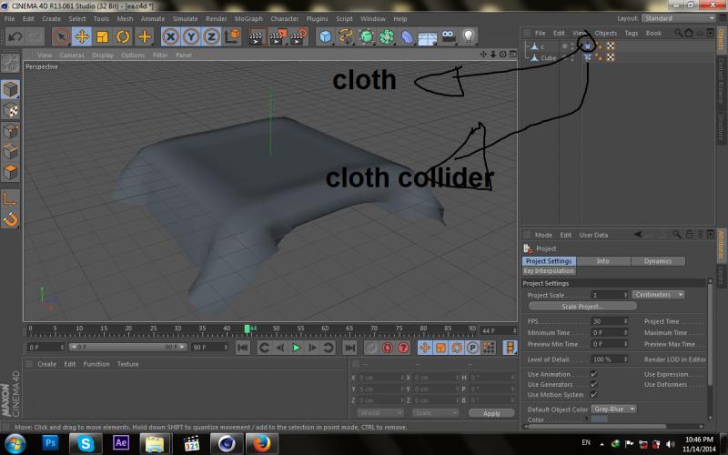Image resolution: width=728 pixels, height=455 pixels.
Task: Open the File menu in main menu bar
Action: click(9, 18)
